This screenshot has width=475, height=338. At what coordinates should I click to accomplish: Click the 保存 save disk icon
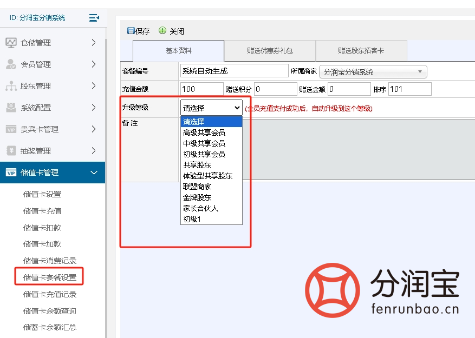coord(130,30)
